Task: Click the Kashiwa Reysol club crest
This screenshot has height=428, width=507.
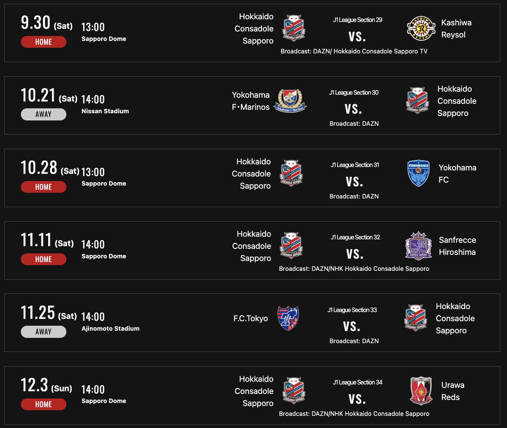Action: tap(421, 28)
